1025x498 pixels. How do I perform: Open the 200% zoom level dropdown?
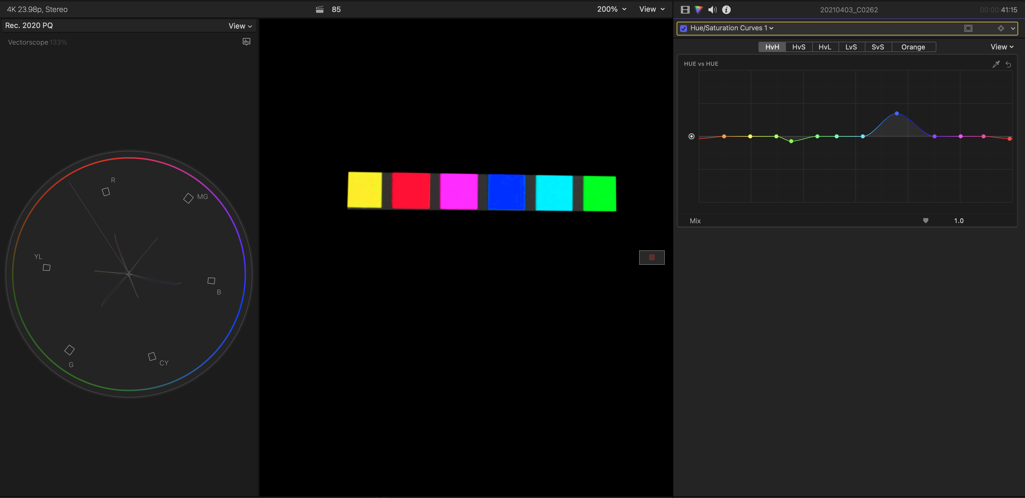tap(611, 9)
